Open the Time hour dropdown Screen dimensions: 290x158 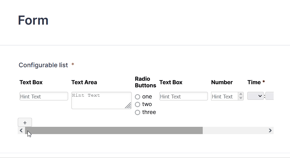tap(256, 96)
